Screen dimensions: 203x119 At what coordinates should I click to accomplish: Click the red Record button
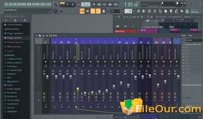pos(78,5)
